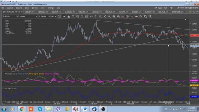Open the Services menu
Viewport: 199px width, 112px height.
click(35, 8)
